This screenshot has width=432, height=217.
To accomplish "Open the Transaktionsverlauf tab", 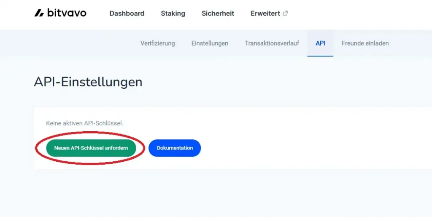I will tap(272, 43).
